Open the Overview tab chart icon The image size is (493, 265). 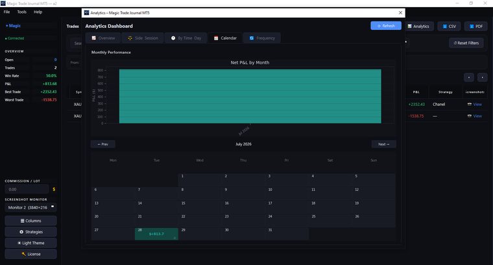93,38
